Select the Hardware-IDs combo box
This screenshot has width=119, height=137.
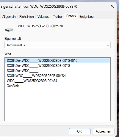click(x=57, y=45)
